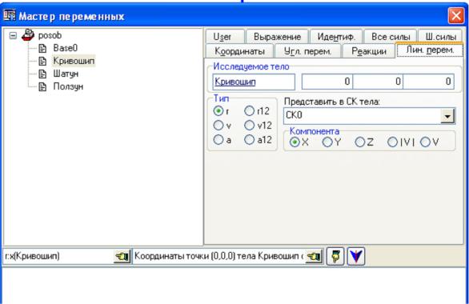This screenshot has width=469, height=304.
Task: Collapse the posob tree node
Action: [x=13, y=35]
